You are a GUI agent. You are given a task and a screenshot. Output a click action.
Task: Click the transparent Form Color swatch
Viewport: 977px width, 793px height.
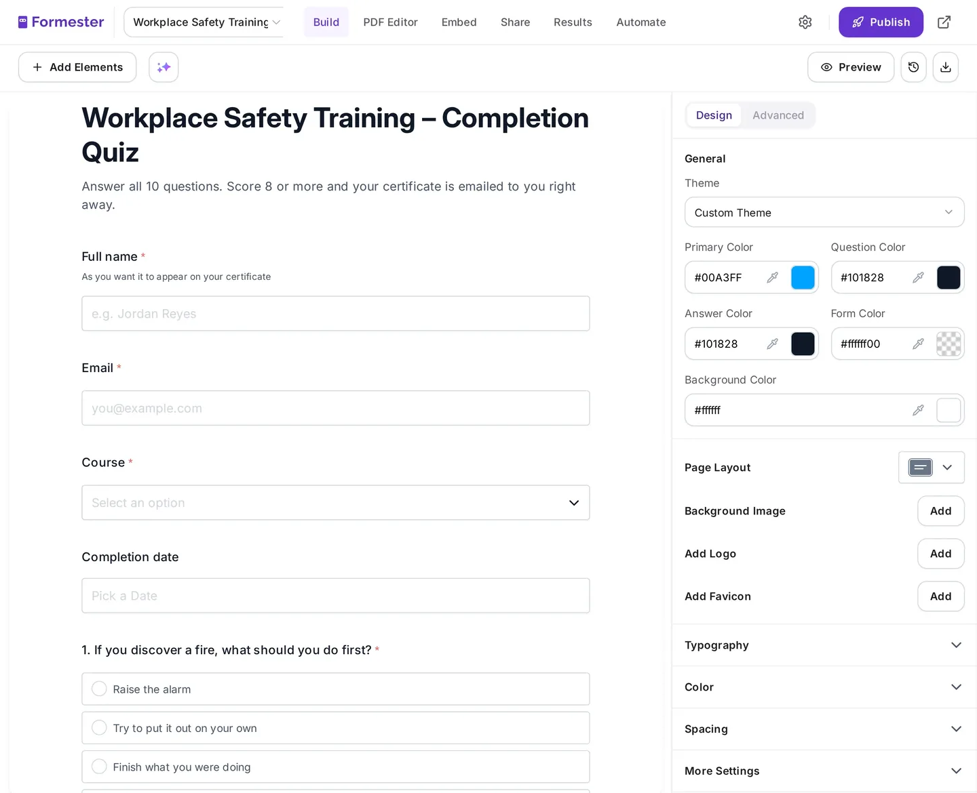[x=949, y=344]
